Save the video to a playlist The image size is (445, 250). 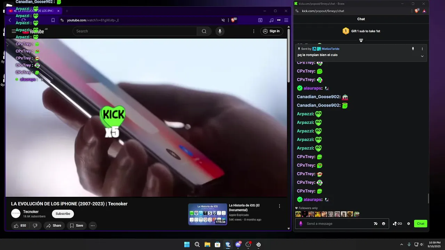click(76, 226)
